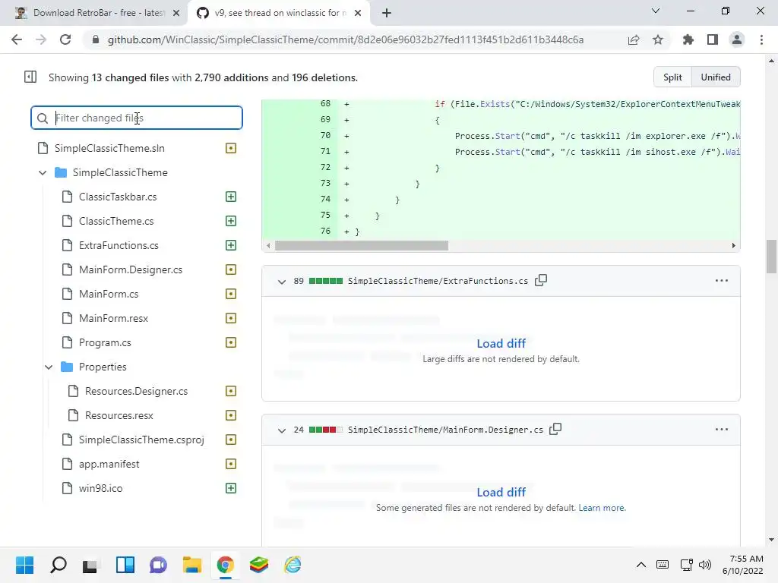This screenshot has width=778, height=583.
Task: Bookmark this page with star icon
Action: [x=658, y=39]
